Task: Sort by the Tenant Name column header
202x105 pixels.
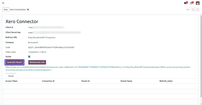Action: 126,81
